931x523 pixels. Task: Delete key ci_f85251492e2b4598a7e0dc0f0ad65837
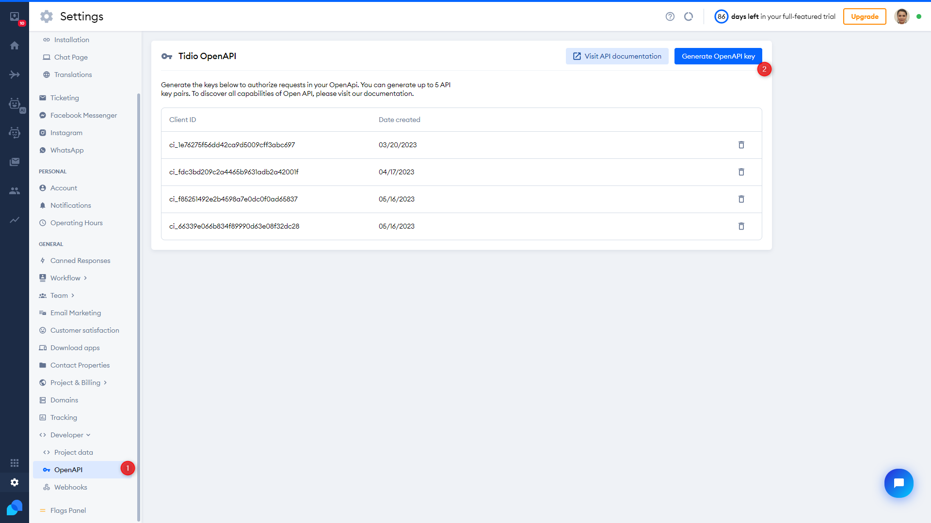741,199
